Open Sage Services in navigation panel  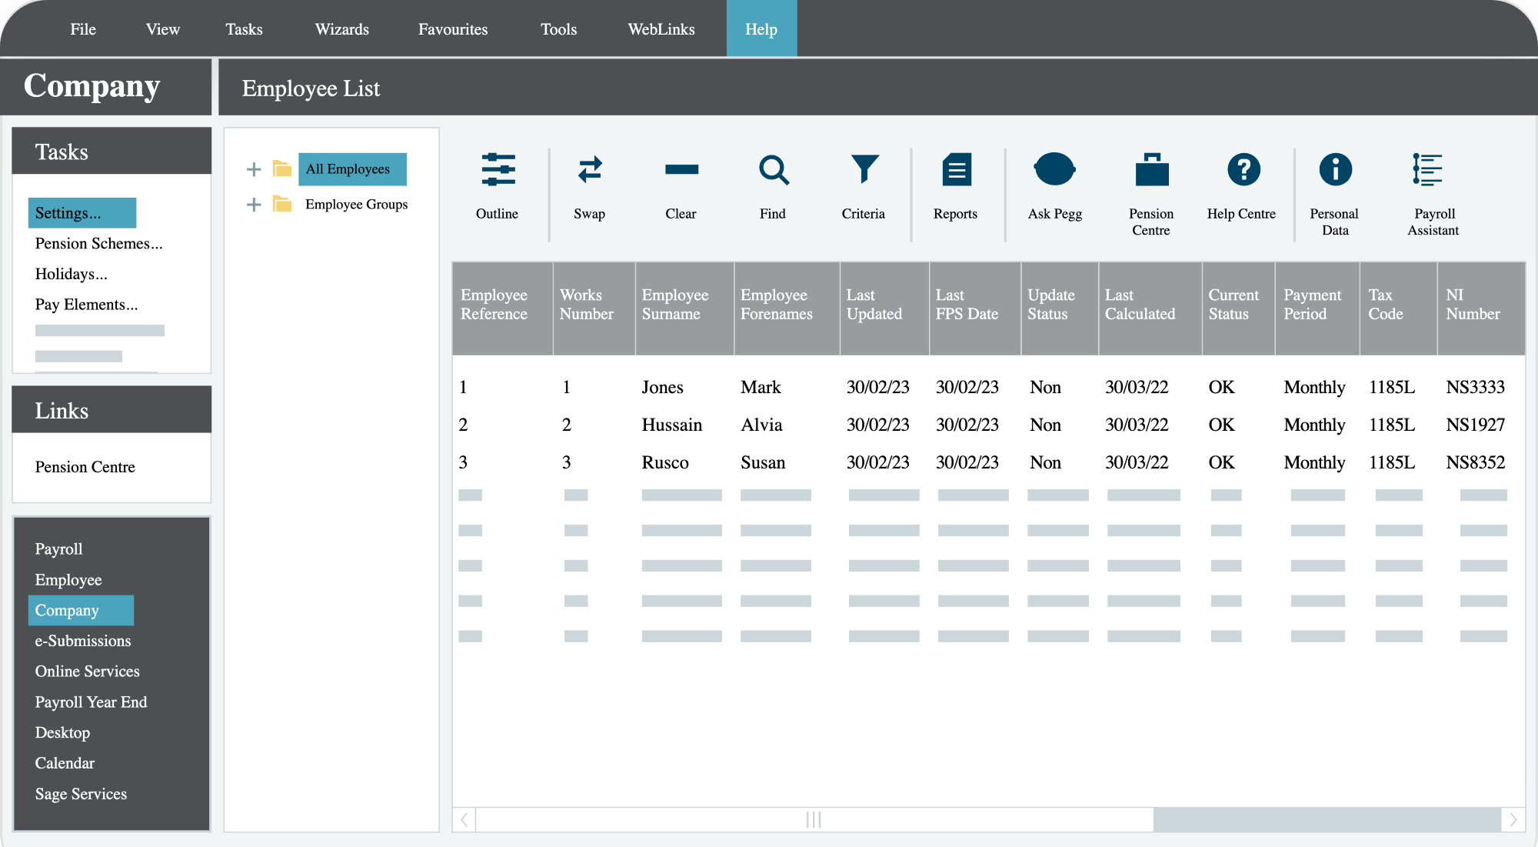(81, 793)
